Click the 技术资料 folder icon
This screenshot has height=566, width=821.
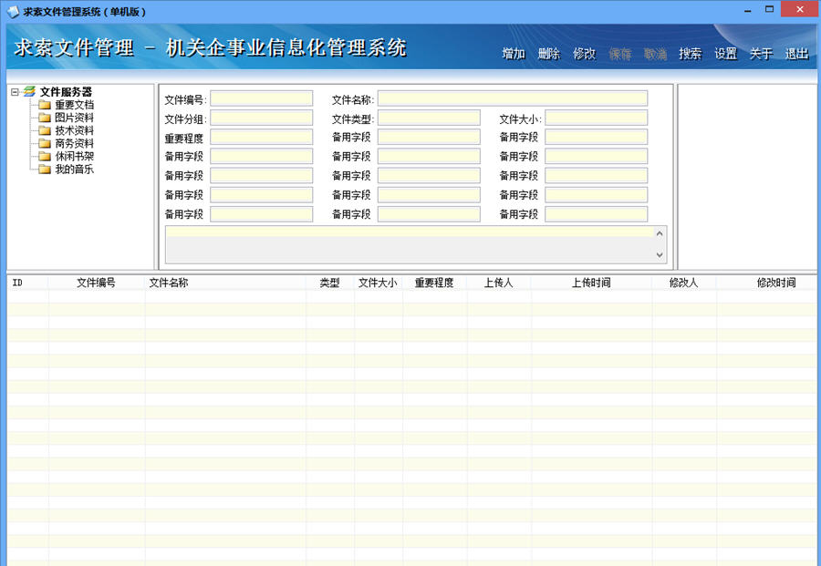tap(45, 130)
